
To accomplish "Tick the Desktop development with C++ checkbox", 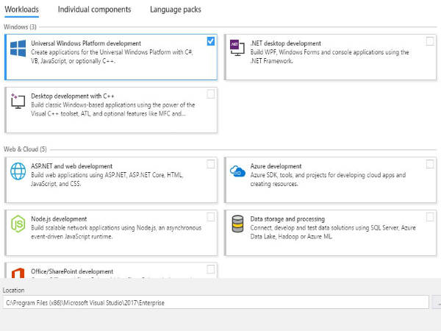I will 211,94.
